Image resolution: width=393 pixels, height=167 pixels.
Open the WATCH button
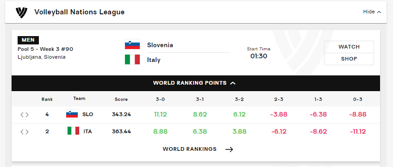pyautogui.click(x=349, y=47)
